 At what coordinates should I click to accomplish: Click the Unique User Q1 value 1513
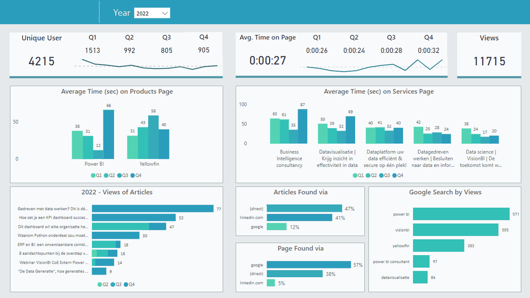coord(92,50)
